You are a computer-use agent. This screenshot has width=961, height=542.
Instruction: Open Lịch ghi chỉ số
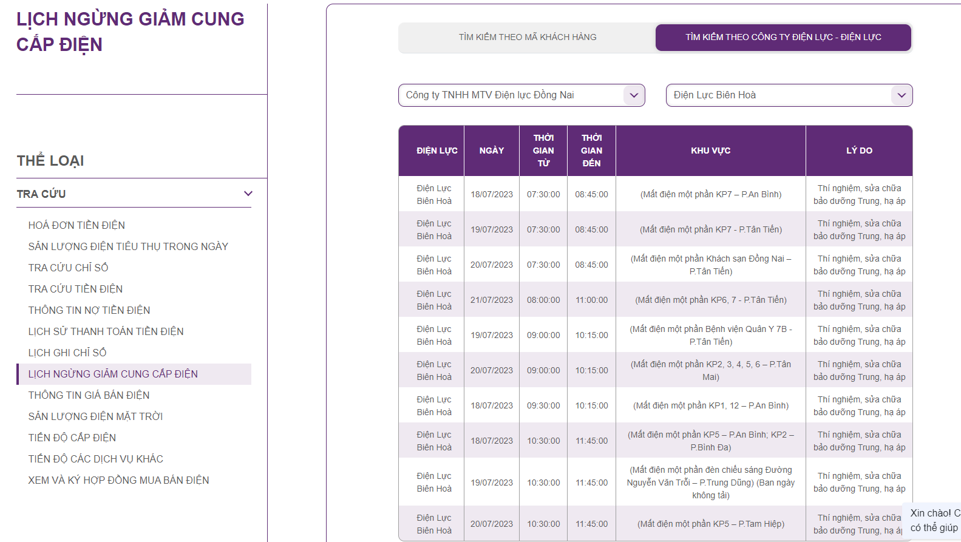point(67,353)
